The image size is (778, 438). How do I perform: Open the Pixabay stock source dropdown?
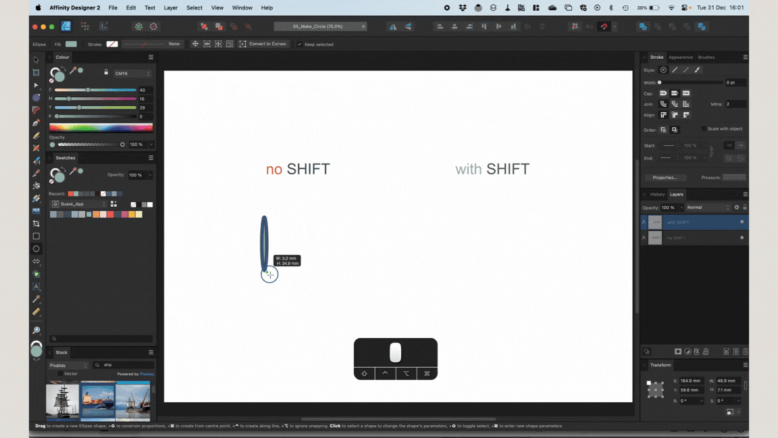tap(68, 366)
